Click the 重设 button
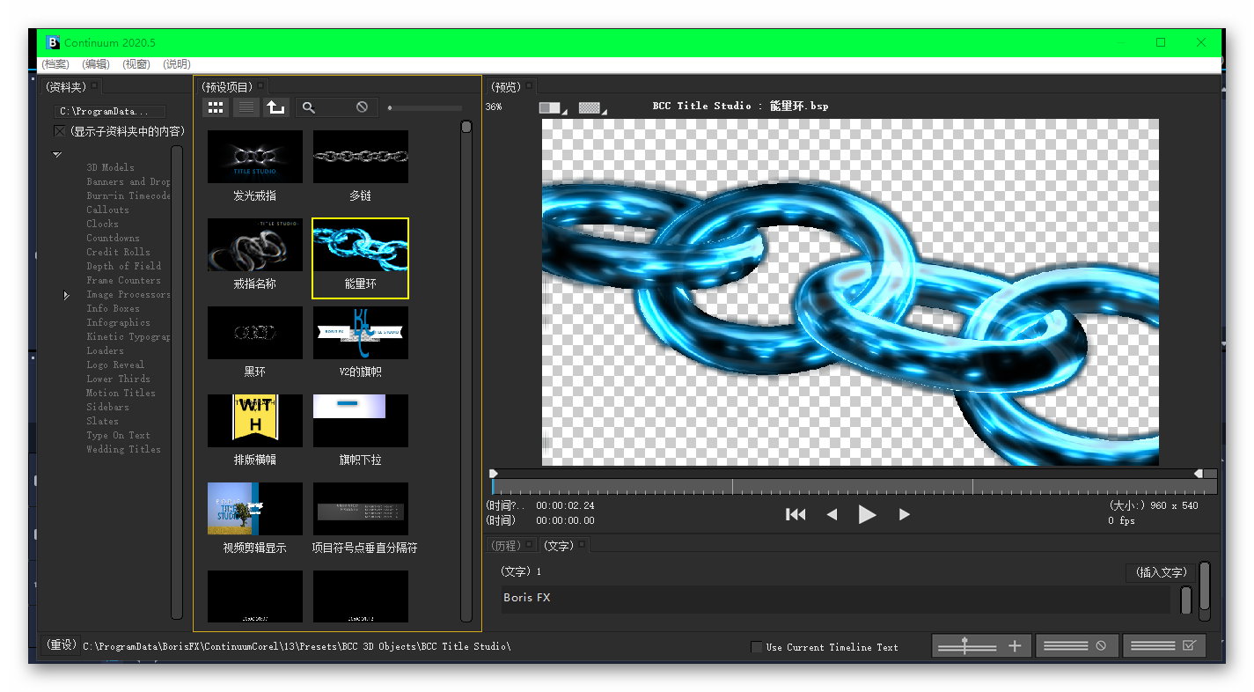The height and width of the screenshot is (692, 1254). click(61, 645)
